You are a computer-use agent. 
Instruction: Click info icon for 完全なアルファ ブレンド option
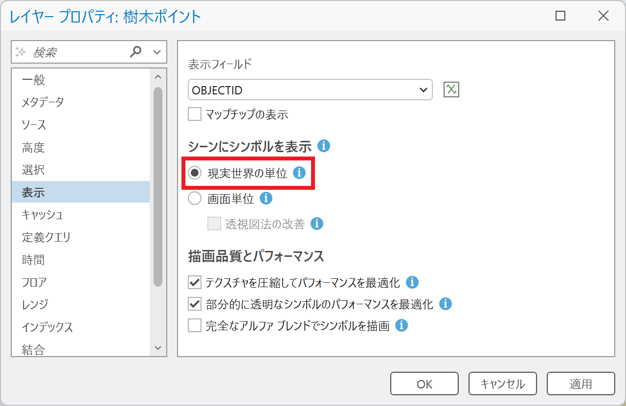(x=402, y=325)
